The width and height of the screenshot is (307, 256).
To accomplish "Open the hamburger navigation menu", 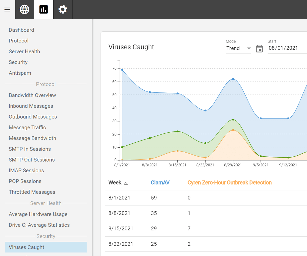I will 7,10.
